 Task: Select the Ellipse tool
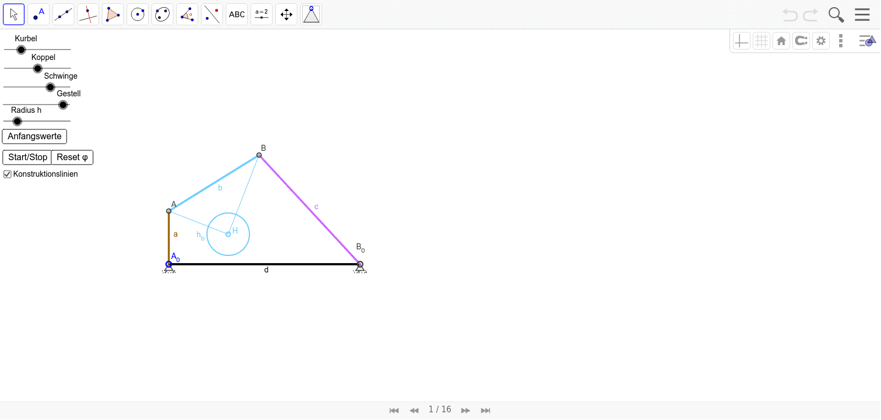pos(162,14)
